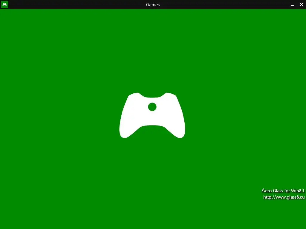
Task: Close the Games window
Action: [x=302, y=4]
